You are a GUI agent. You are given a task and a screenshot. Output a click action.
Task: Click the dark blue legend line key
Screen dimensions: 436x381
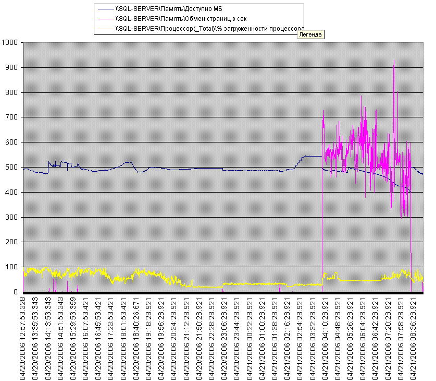105,9
